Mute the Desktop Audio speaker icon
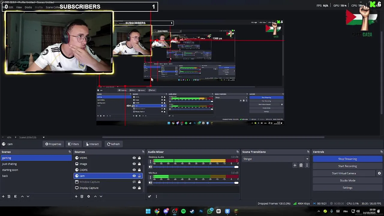The image size is (384, 216). (151, 167)
